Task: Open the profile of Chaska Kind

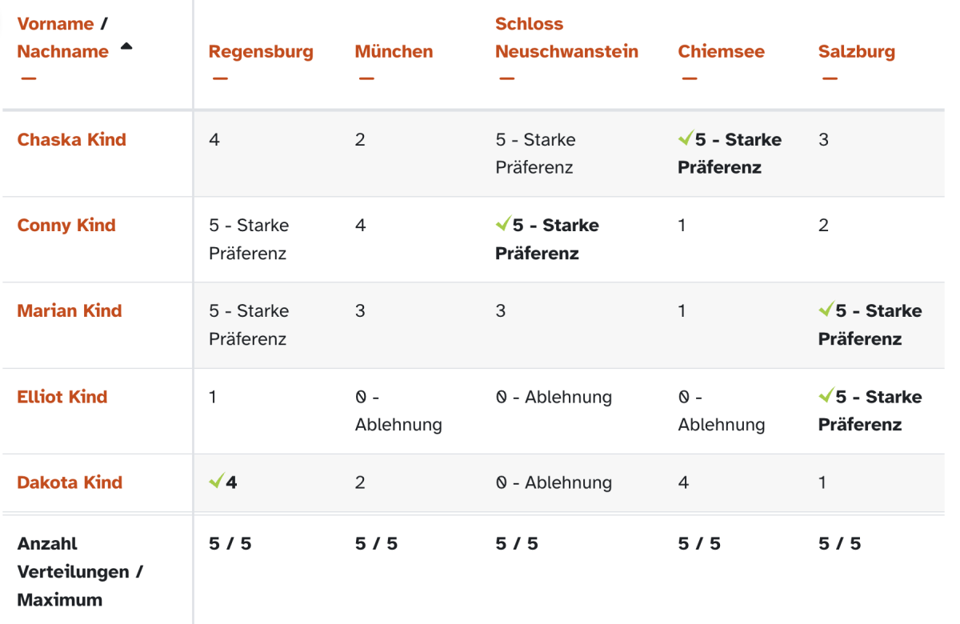Action: point(71,139)
